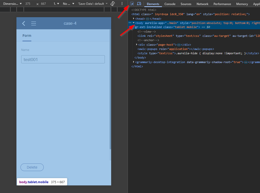Viewport: 260px width, 193px height.
Task: Collapse the body element node
Action: click(134, 23)
